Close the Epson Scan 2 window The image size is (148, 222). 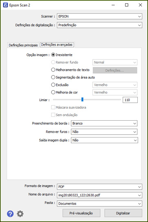(x=140, y=5)
